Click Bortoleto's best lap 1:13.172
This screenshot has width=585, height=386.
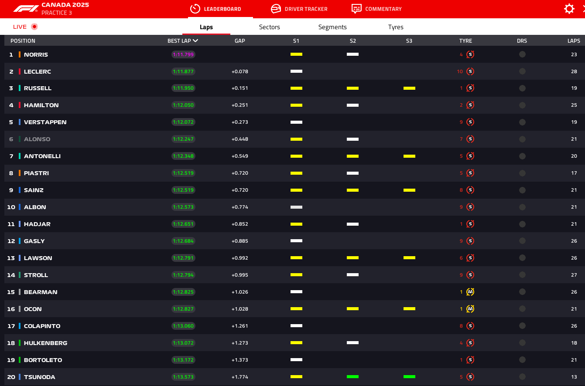[x=183, y=360]
